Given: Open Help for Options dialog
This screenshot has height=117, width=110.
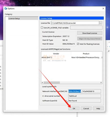Looking at the screenshot, I should pyautogui.click(x=98, y=108).
